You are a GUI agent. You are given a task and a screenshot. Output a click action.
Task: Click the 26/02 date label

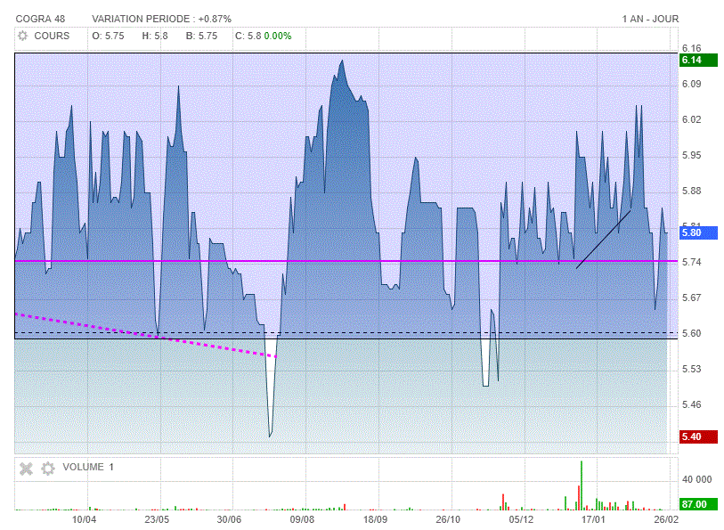tap(666, 519)
